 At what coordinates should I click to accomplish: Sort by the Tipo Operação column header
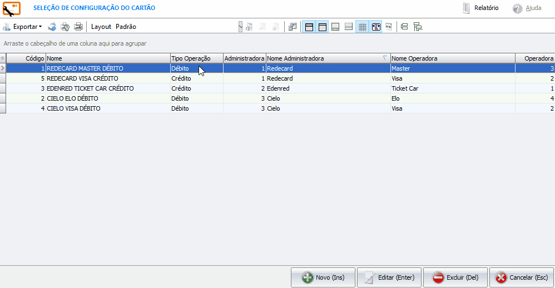pyautogui.click(x=197, y=58)
